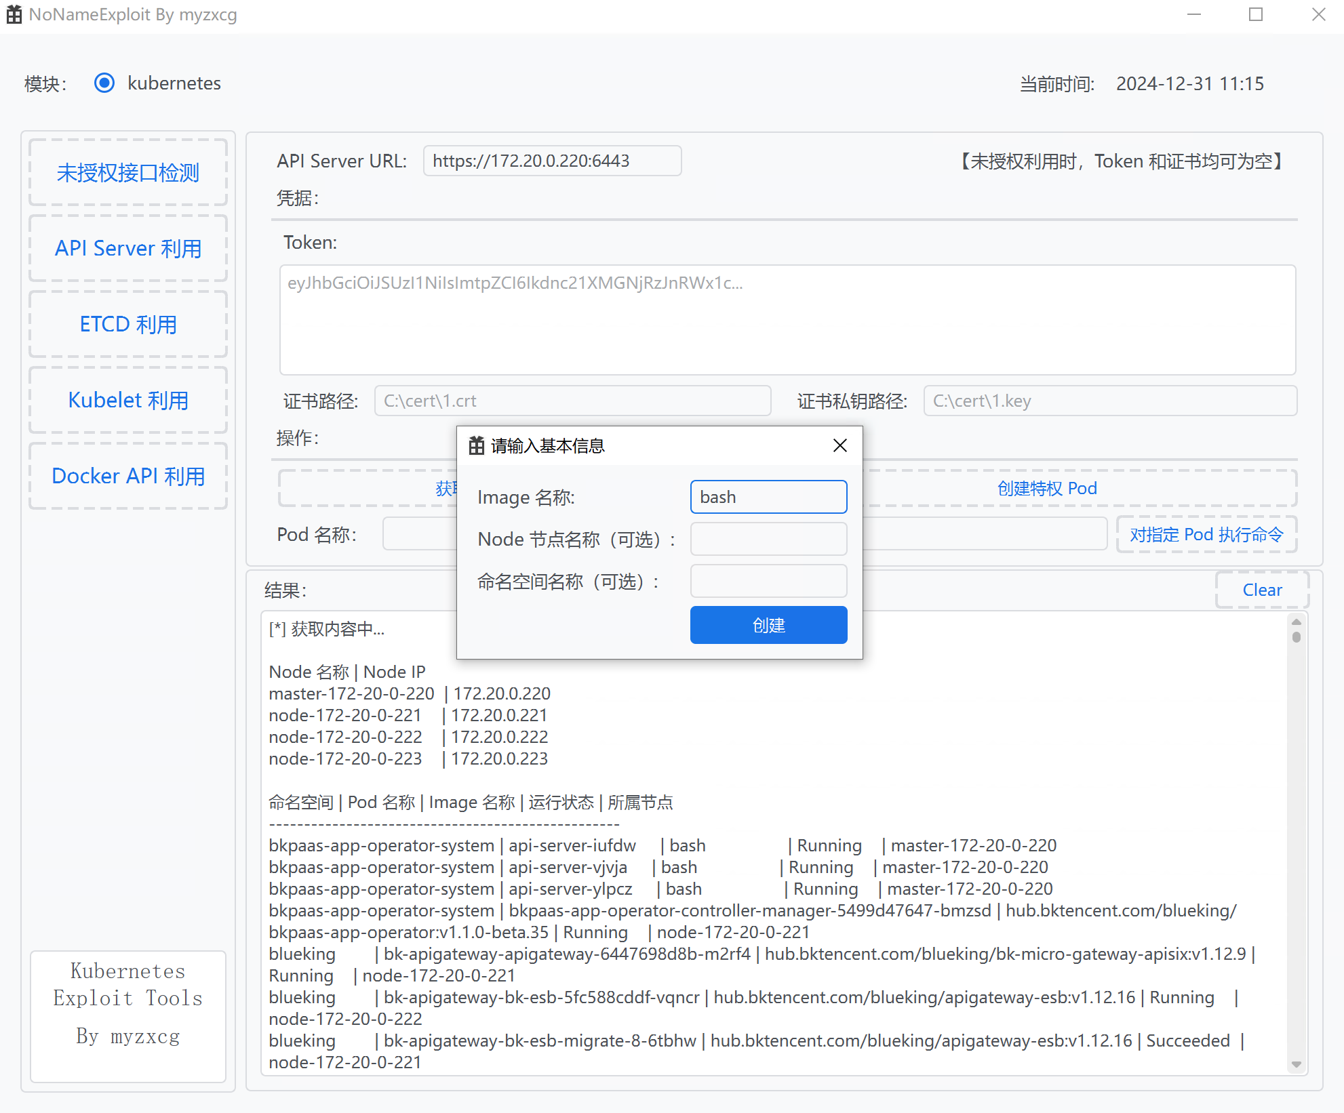Click the Image 名称 field containing bash
1344x1113 pixels.
point(768,497)
